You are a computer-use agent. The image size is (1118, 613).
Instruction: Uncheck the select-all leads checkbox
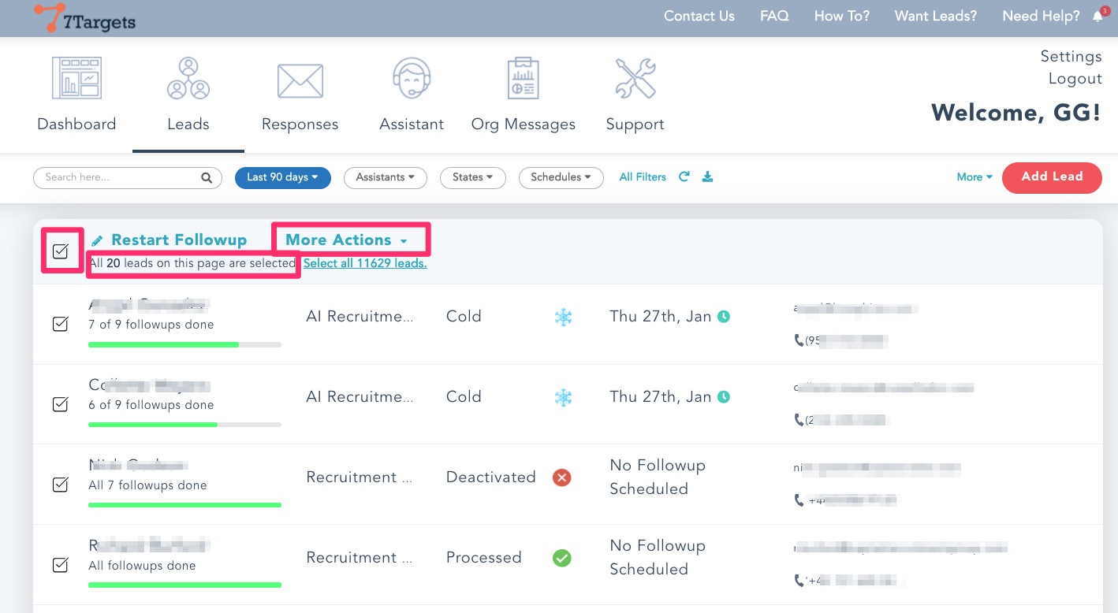pos(61,251)
